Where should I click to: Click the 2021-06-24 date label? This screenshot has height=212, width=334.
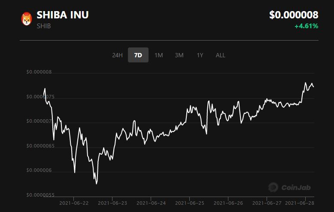(151, 203)
